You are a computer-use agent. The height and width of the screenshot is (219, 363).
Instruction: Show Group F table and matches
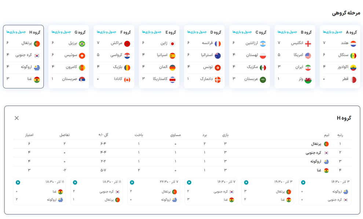coord(106,32)
